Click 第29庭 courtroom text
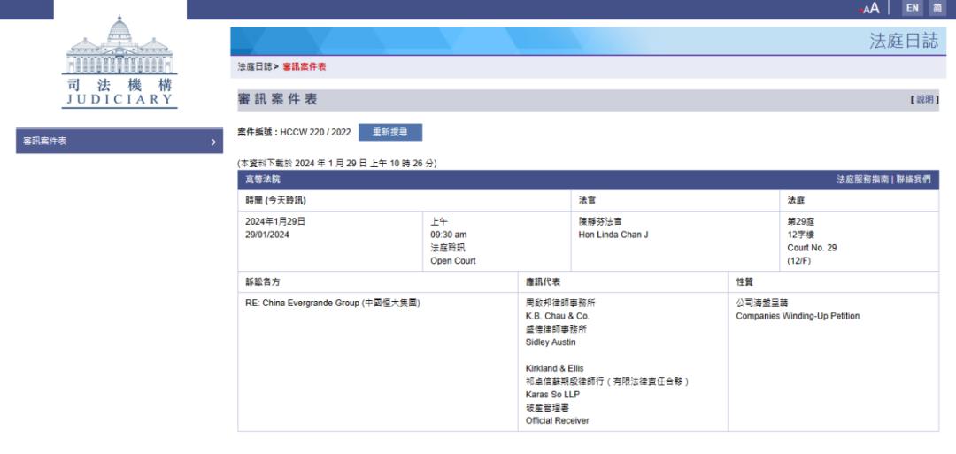The image size is (956, 454). [801, 222]
